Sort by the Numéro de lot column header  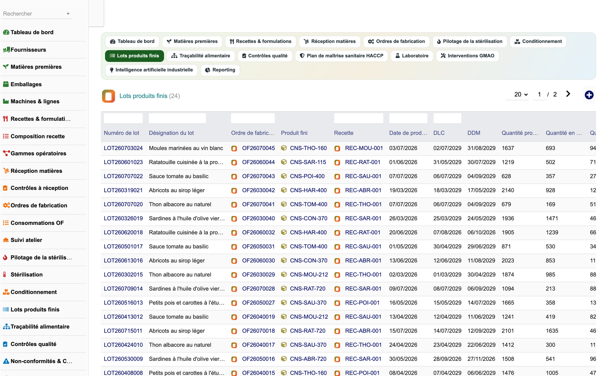(x=121, y=133)
